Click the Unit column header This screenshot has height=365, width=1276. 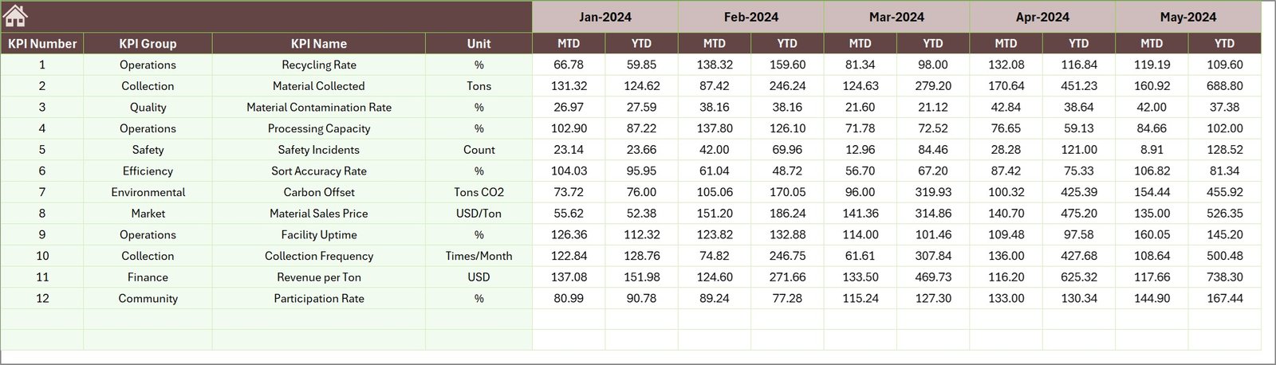[x=478, y=44]
